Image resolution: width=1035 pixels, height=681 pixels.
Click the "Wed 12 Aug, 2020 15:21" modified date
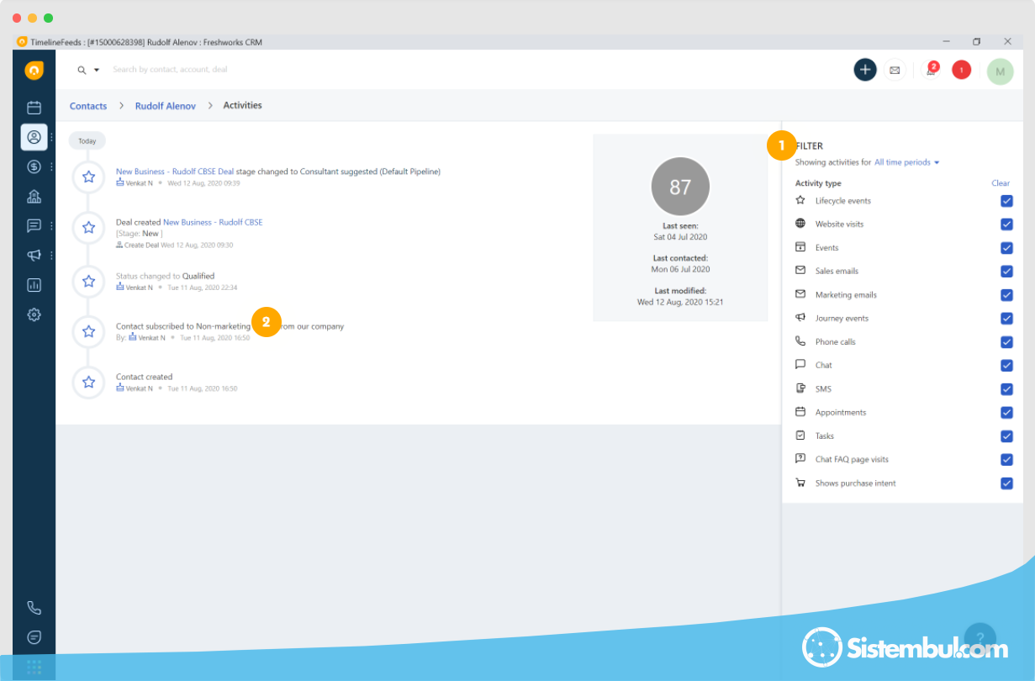click(680, 301)
